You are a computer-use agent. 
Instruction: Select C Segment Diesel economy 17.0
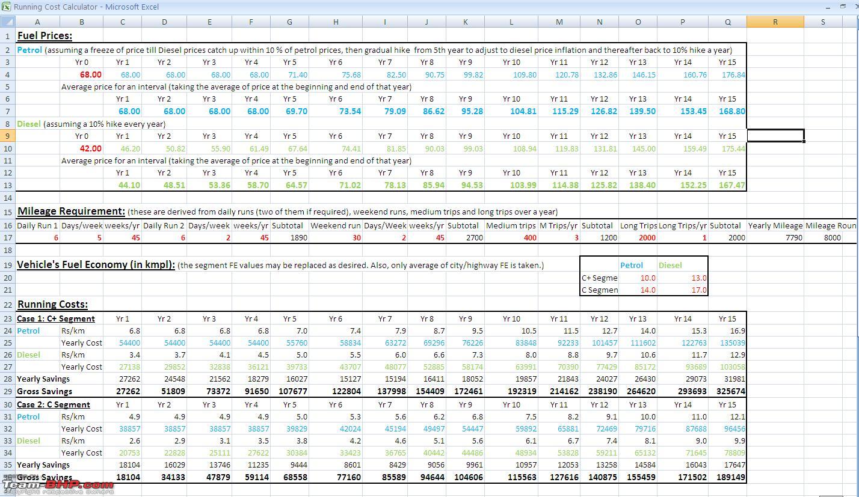(x=699, y=290)
